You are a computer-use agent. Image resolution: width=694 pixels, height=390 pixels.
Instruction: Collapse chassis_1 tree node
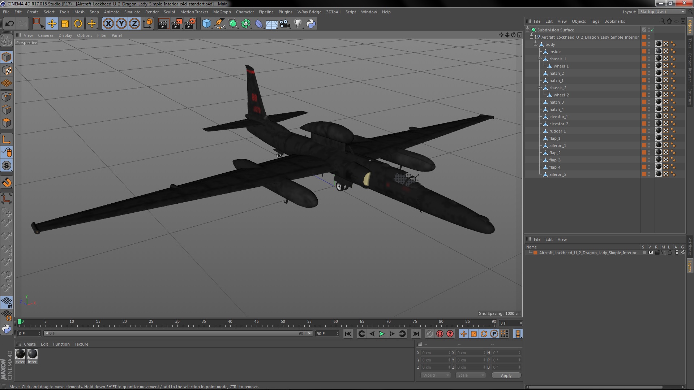(x=540, y=59)
